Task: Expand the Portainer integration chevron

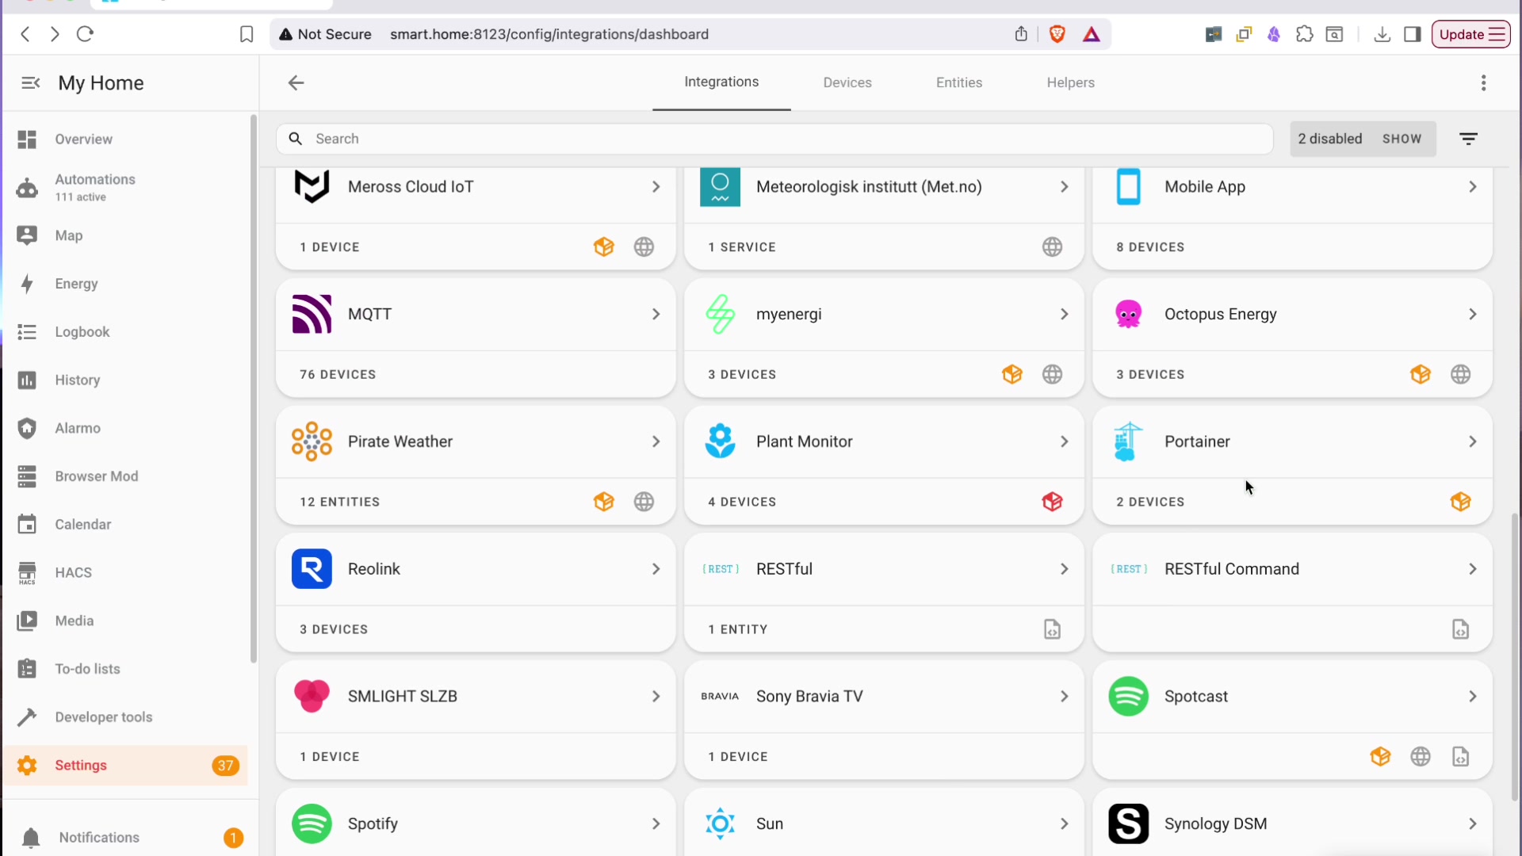Action: click(x=1472, y=441)
